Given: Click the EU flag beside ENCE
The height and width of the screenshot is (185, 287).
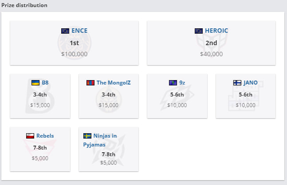Looking at the screenshot, I should point(65,31).
